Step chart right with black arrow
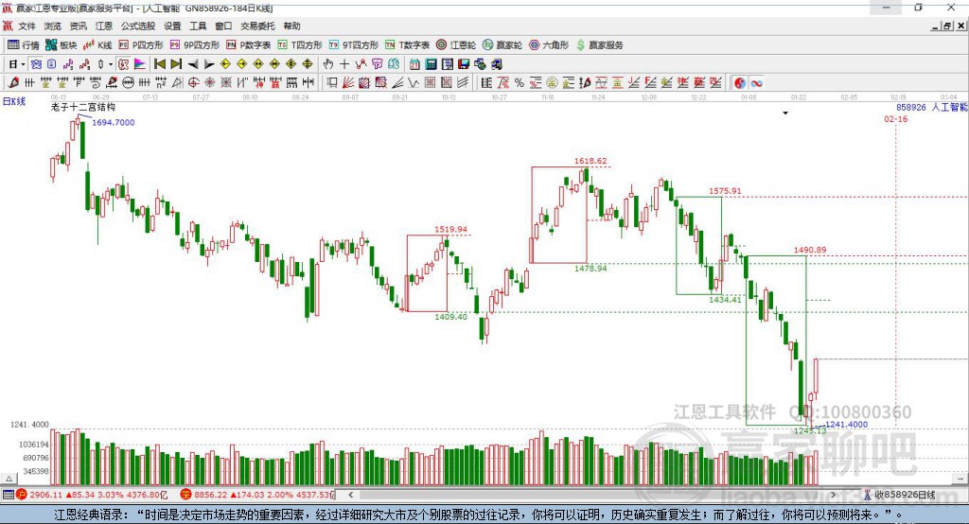This screenshot has height=524, width=969. click(x=209, y=64)
